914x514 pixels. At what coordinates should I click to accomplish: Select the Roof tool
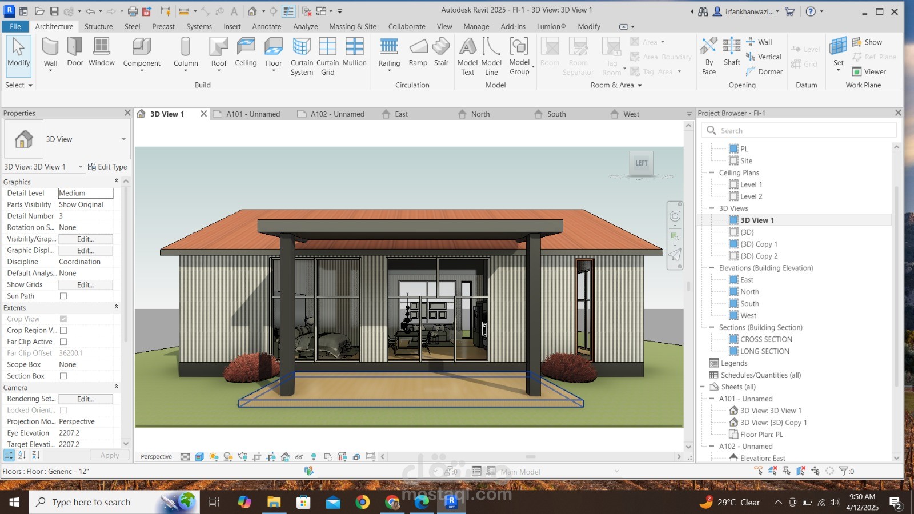click(218, 51)
